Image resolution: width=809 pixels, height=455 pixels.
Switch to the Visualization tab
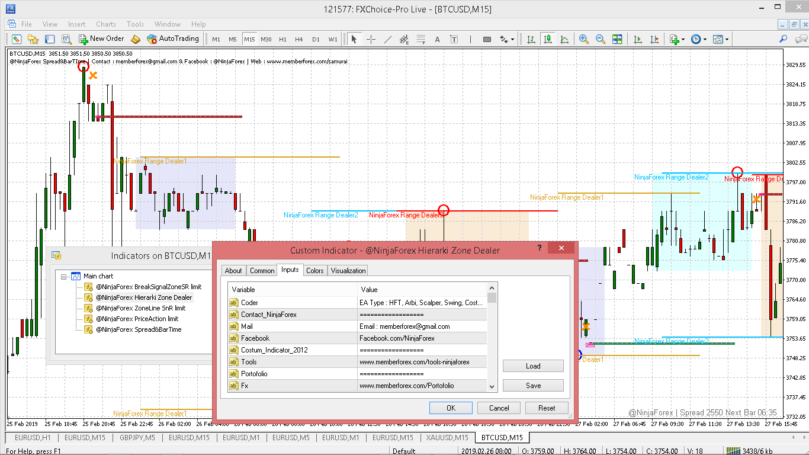[x=348, y=271]
